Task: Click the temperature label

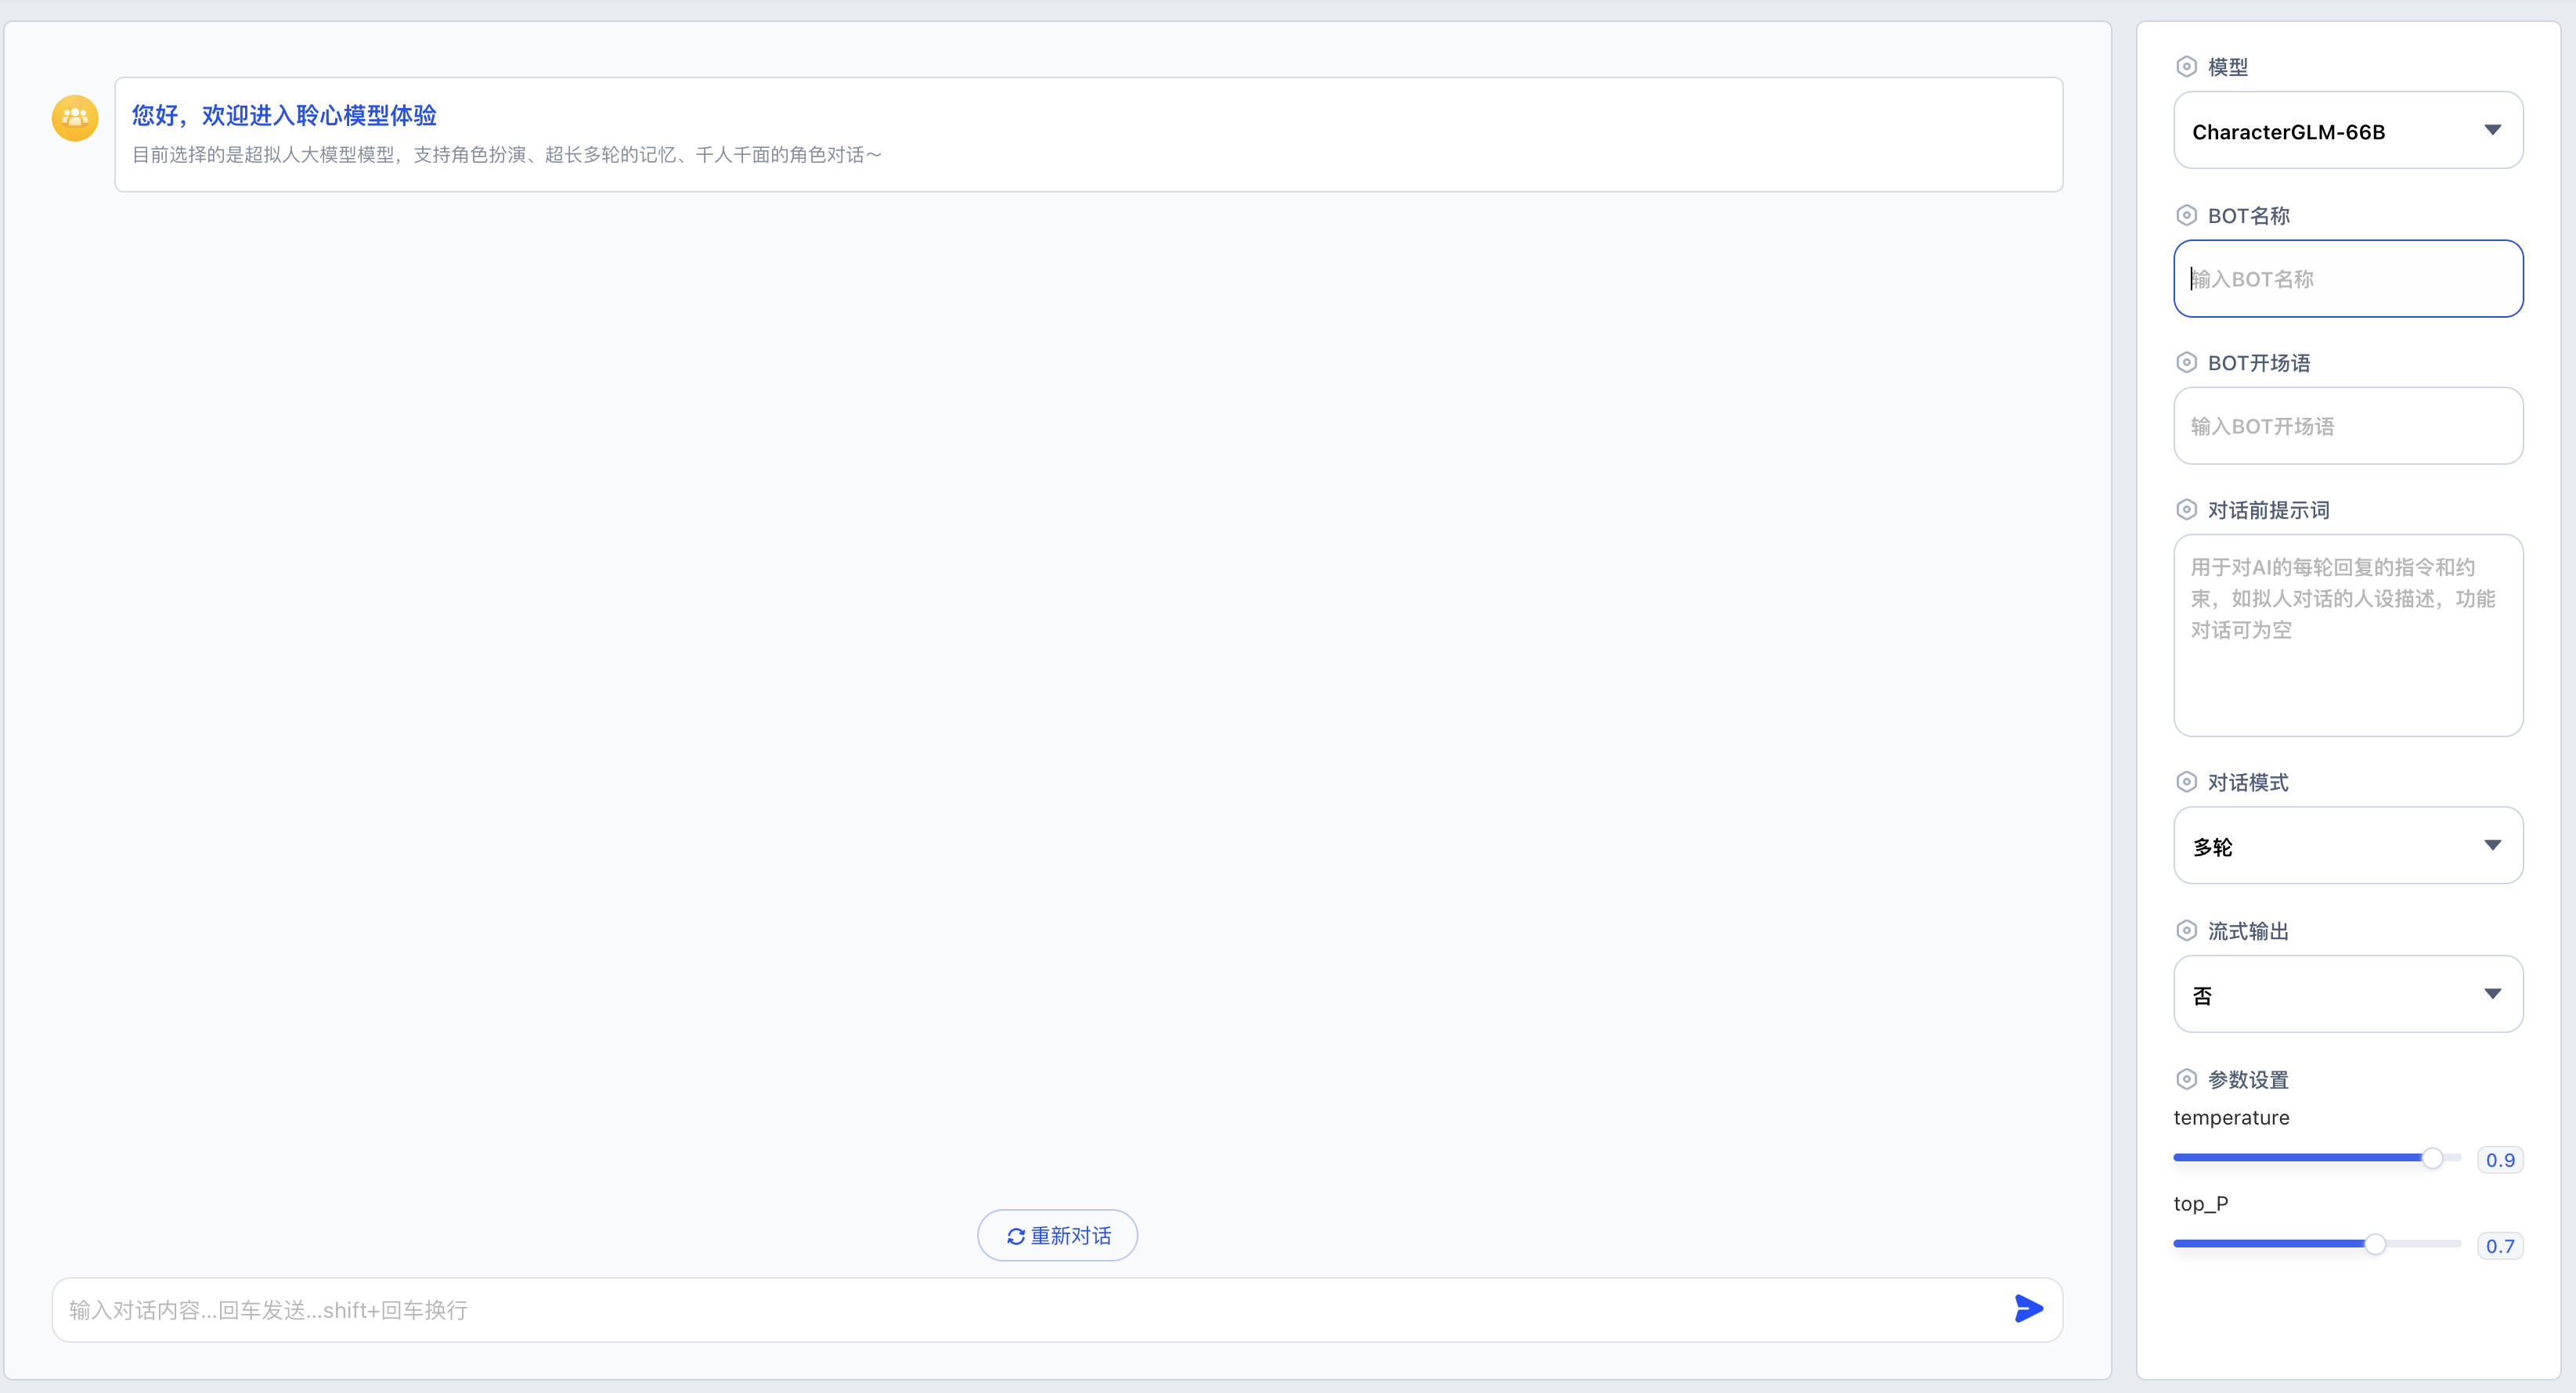Action: (x=2231, y=1118)
